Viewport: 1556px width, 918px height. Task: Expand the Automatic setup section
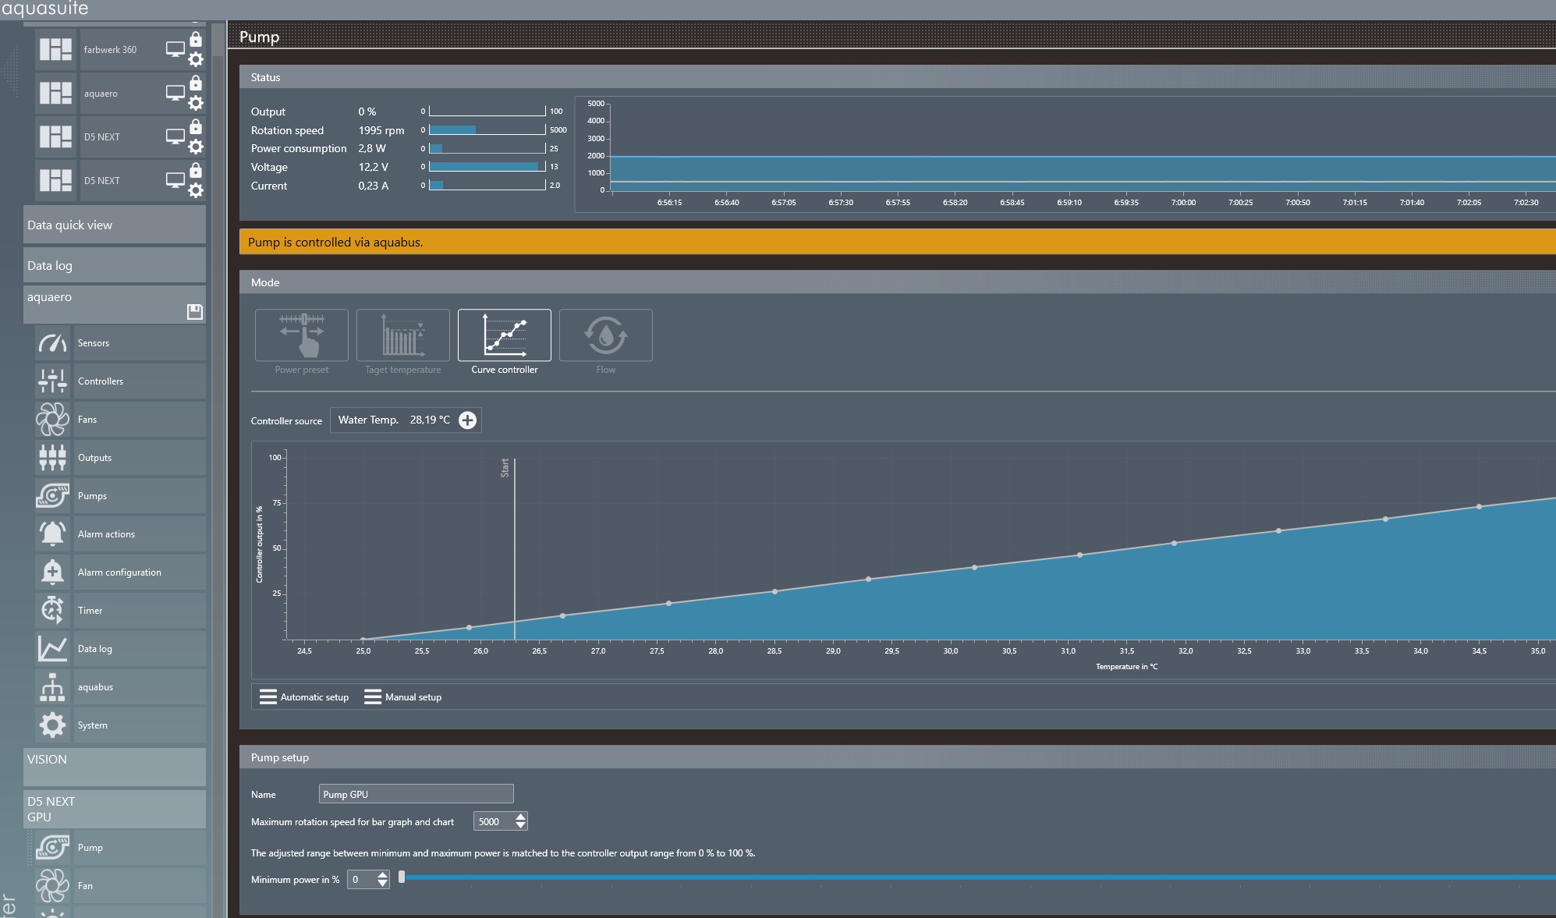[x=305, y=697]
